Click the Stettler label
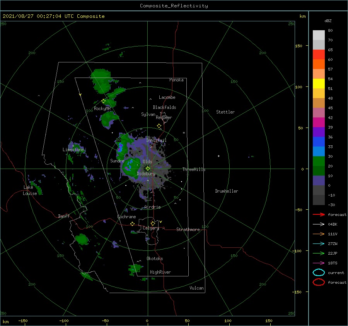Screen dimensions: 348x326 point(225,112)
